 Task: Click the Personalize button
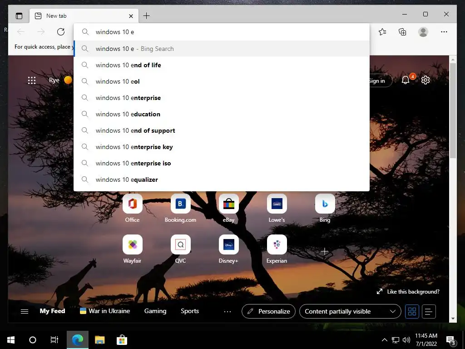point(268,311)
